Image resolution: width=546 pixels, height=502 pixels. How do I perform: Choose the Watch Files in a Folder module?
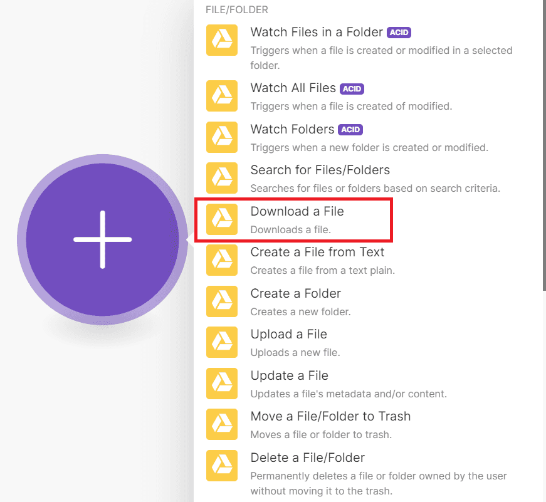316,32
